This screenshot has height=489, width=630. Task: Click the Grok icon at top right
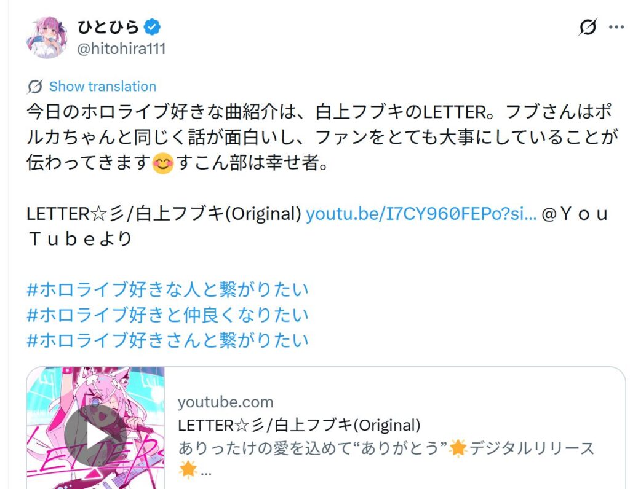click(x=588, y=27)
